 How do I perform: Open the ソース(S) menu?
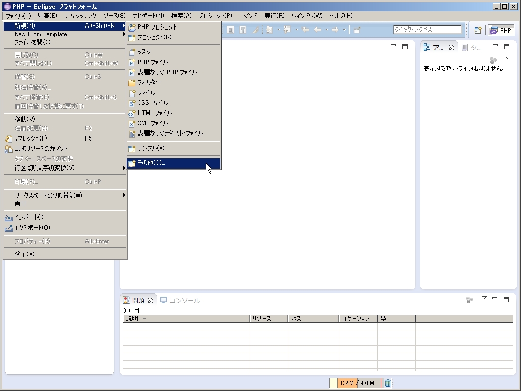114,16
